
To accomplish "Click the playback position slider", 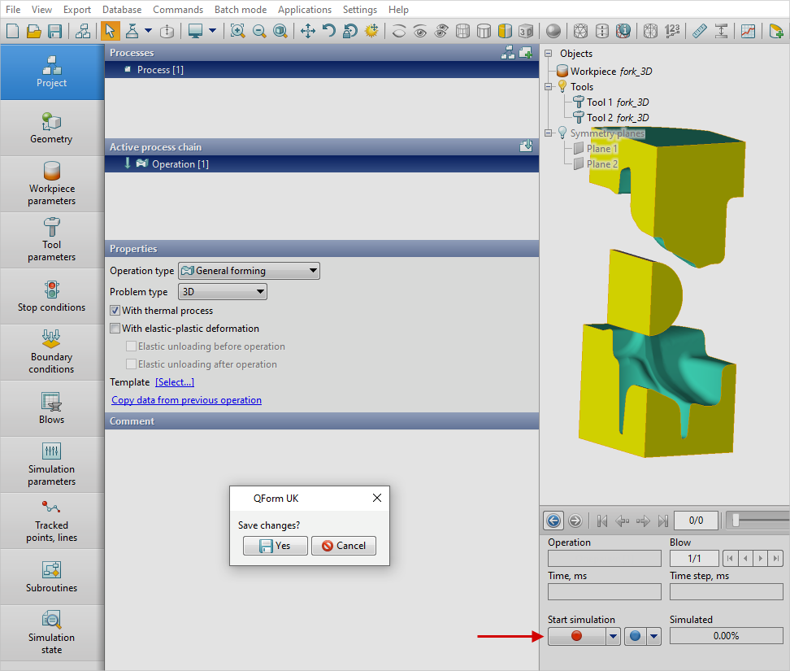I will 736,521.
